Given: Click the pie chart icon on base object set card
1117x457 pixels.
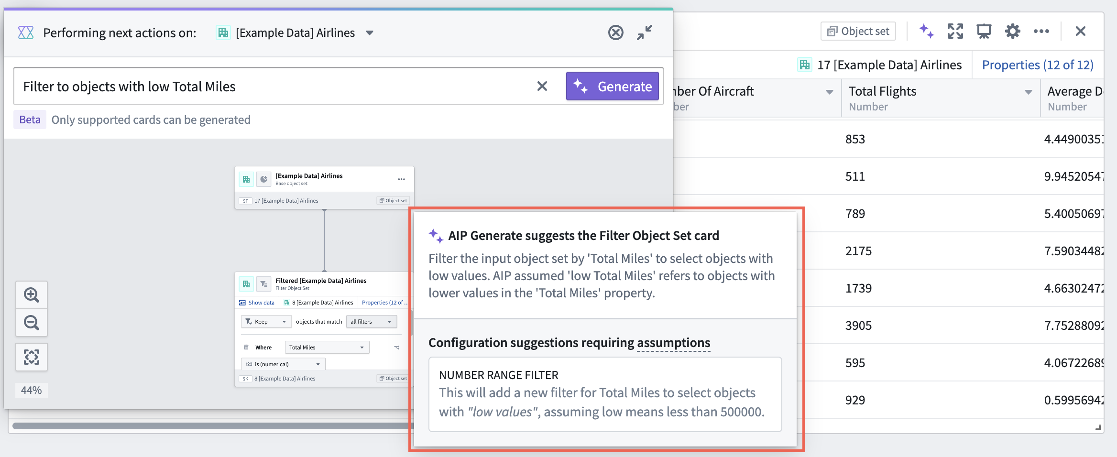Looking at the screenshot, I should pyautogui.click(x=263, y=179).
